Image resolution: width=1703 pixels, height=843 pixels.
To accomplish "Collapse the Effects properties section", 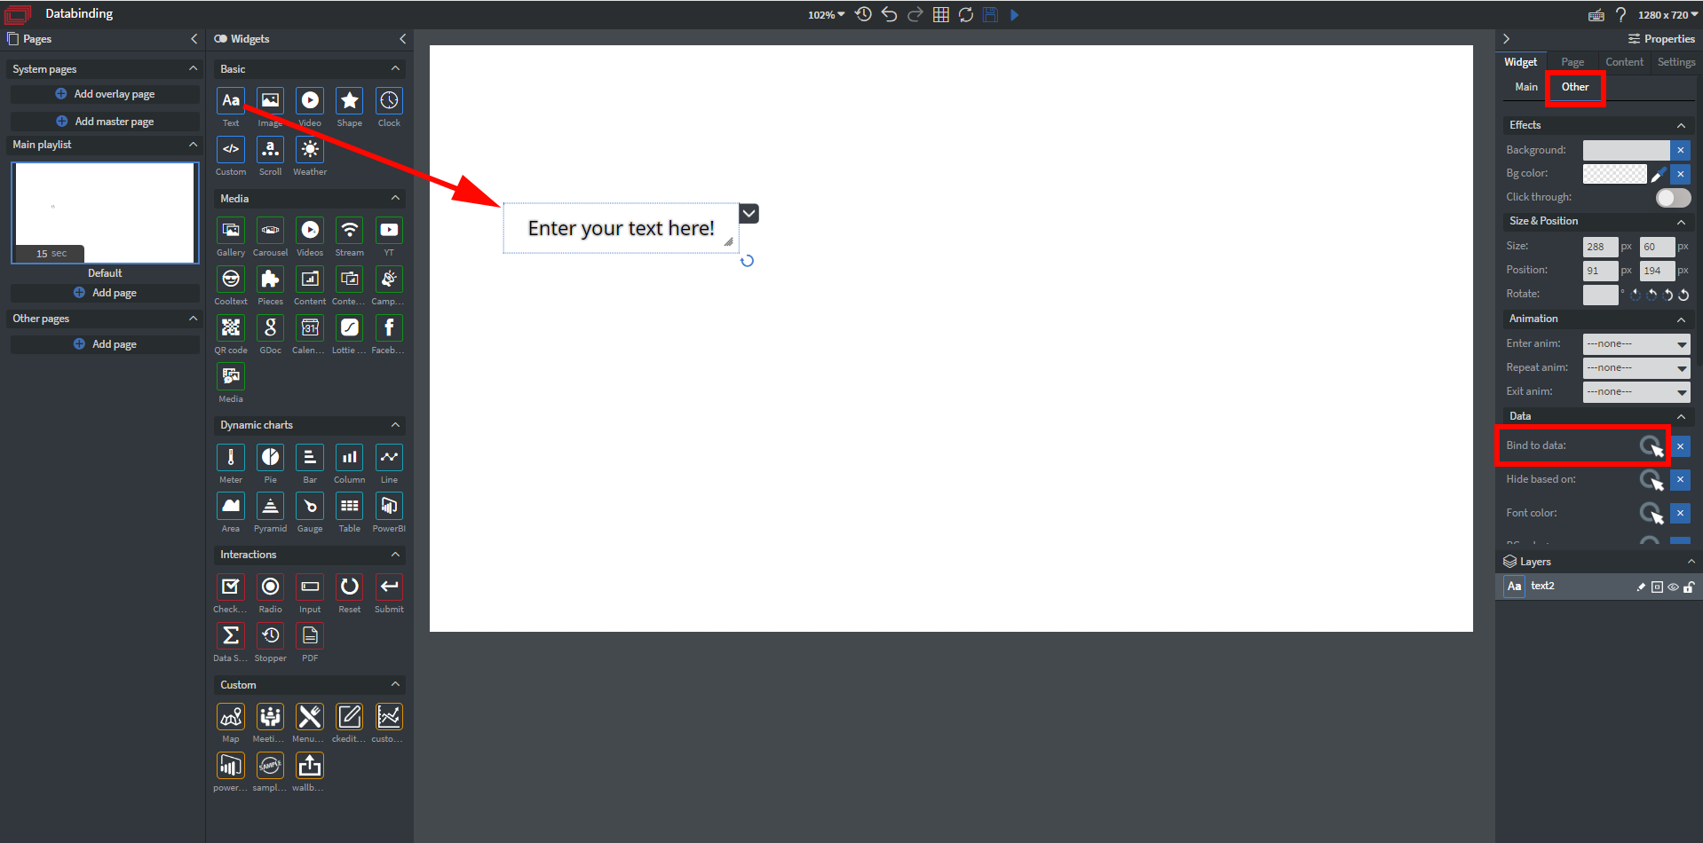I will 1681,125.
